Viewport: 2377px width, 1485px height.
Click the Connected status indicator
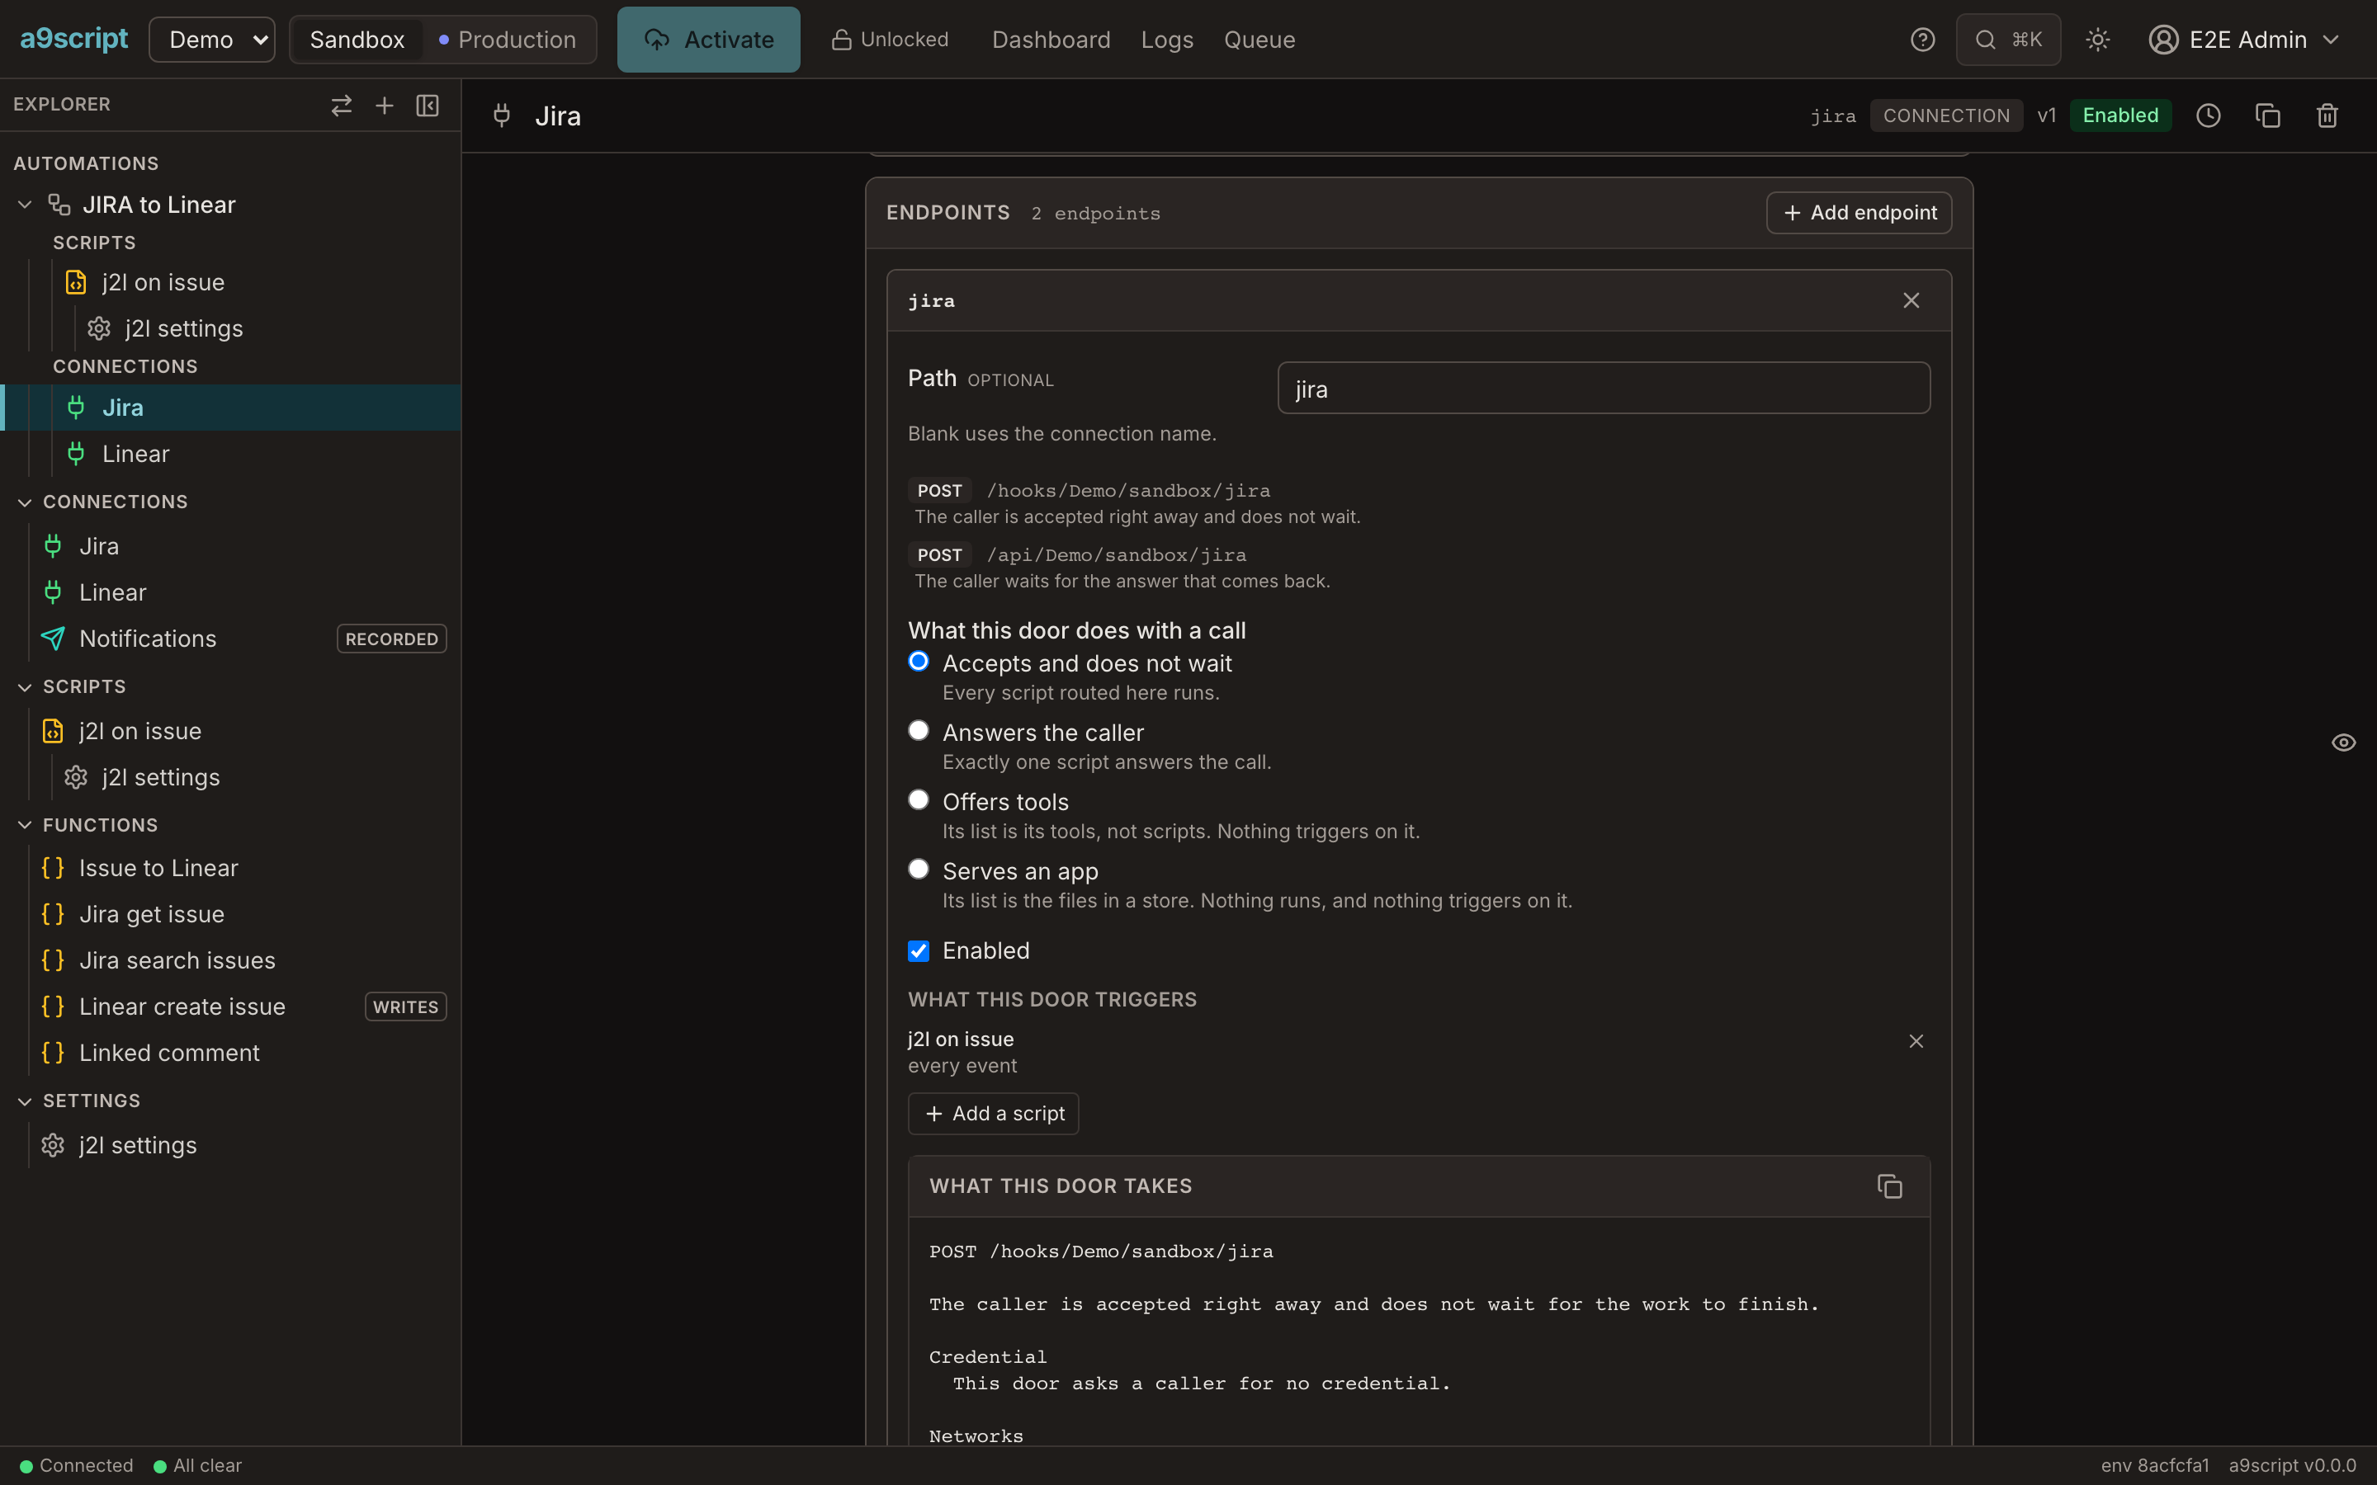[77, 1465]
